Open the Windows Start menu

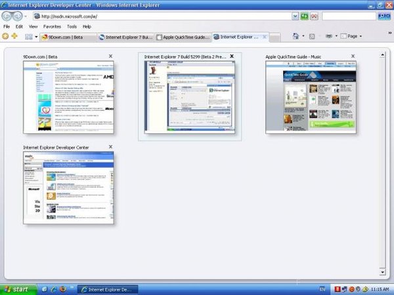click(x=18, y=290)
